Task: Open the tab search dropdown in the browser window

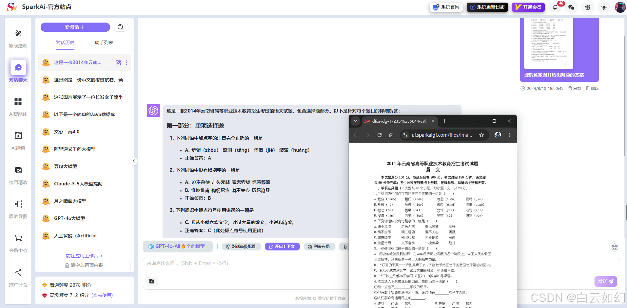Action: point(355,121)
